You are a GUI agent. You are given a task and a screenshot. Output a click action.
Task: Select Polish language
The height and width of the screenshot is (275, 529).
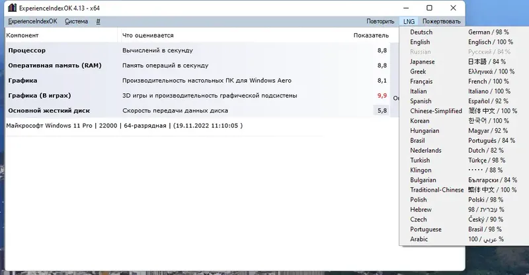pyautogui.click(x=464, y=200)
